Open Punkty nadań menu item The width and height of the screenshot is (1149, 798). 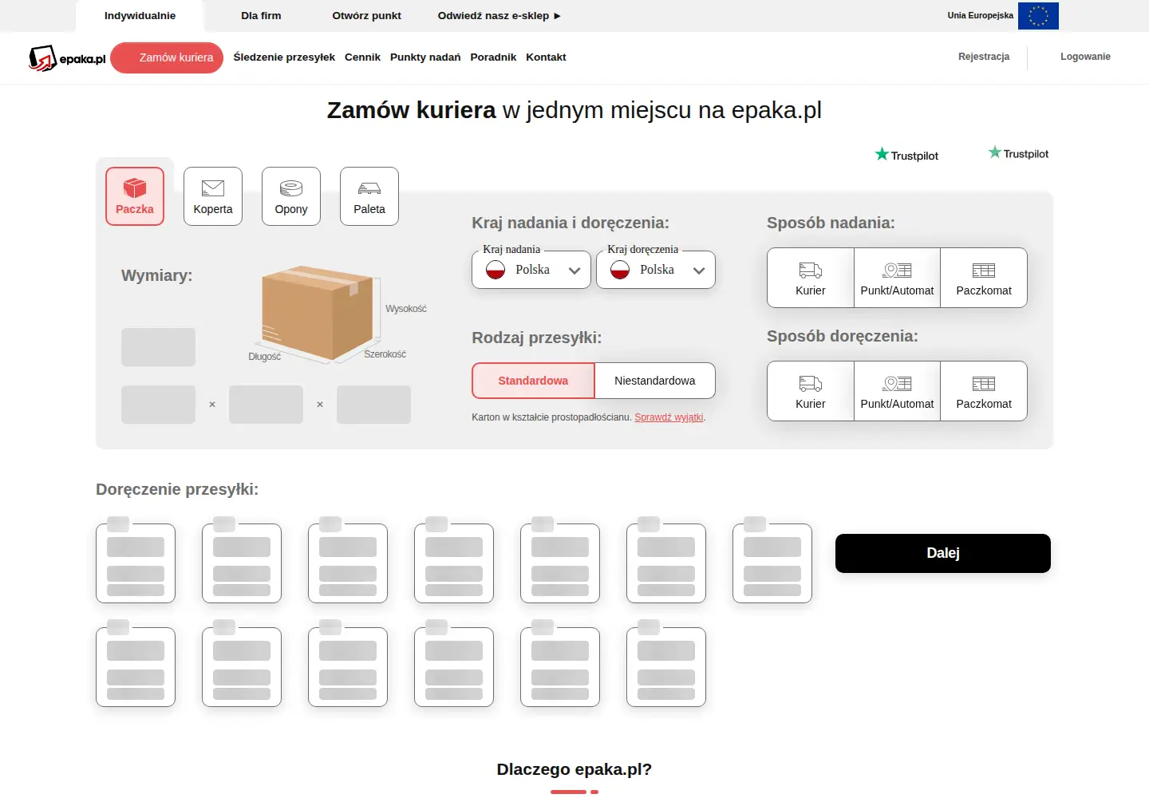click(x=425, y=57)
